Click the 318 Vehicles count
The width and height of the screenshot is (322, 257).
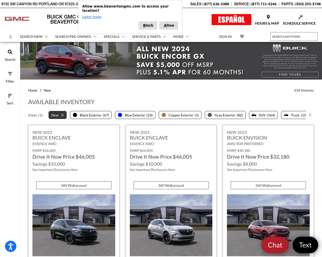point(304,90)
